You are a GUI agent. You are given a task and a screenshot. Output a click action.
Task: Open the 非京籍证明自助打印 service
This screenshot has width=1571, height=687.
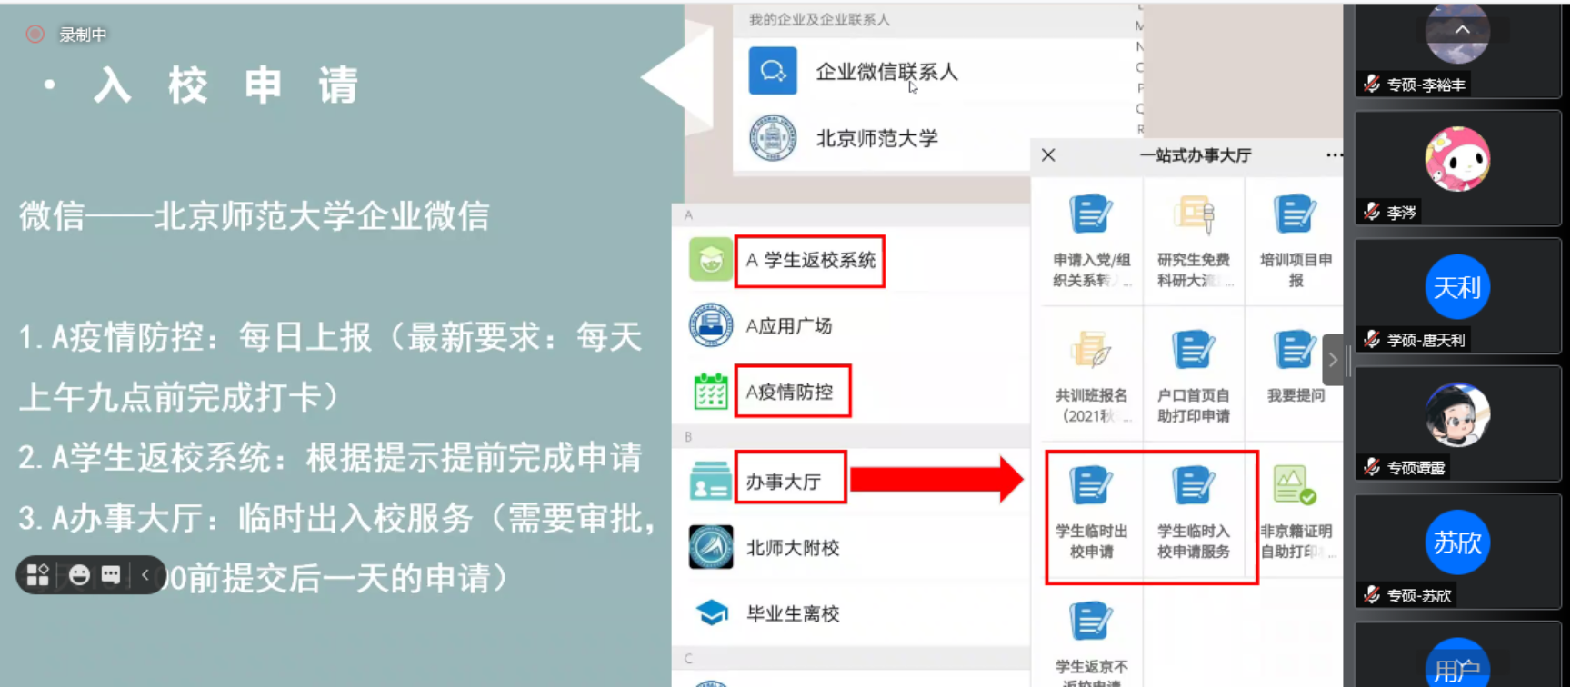tap(1296, 513)
